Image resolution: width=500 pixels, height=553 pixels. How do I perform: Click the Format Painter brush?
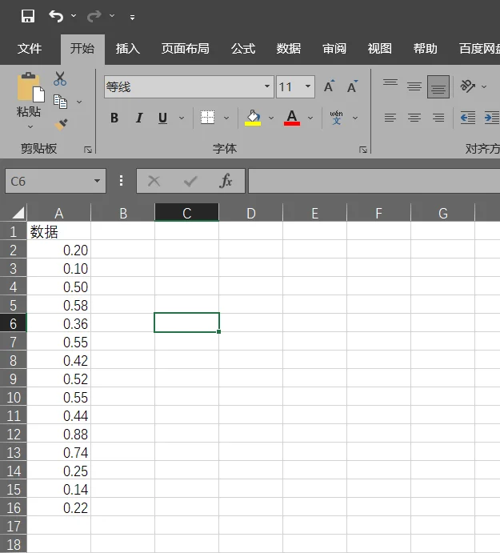61,125
